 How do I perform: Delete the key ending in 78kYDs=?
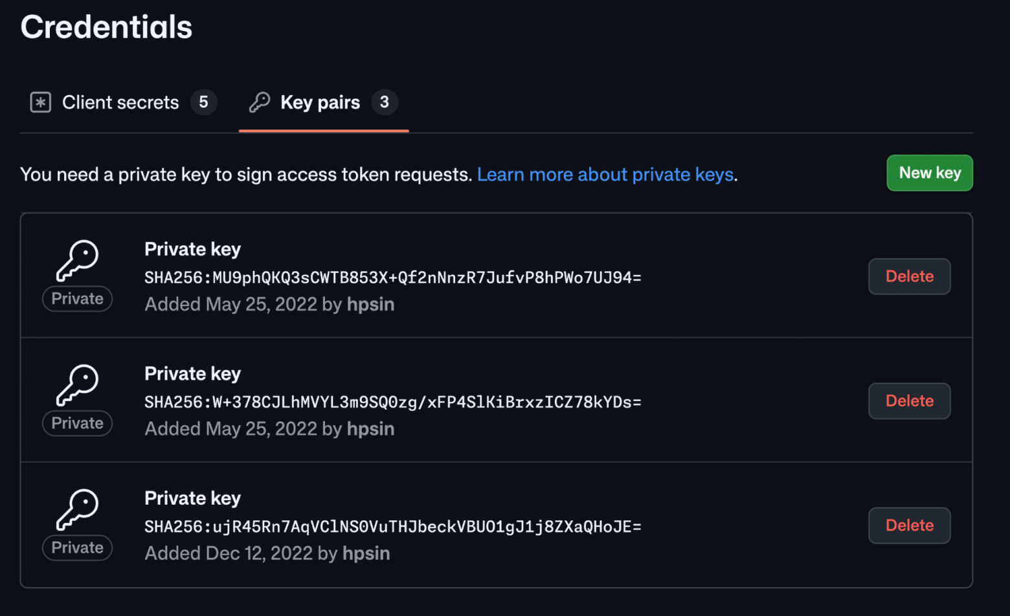tap(910, 401)
